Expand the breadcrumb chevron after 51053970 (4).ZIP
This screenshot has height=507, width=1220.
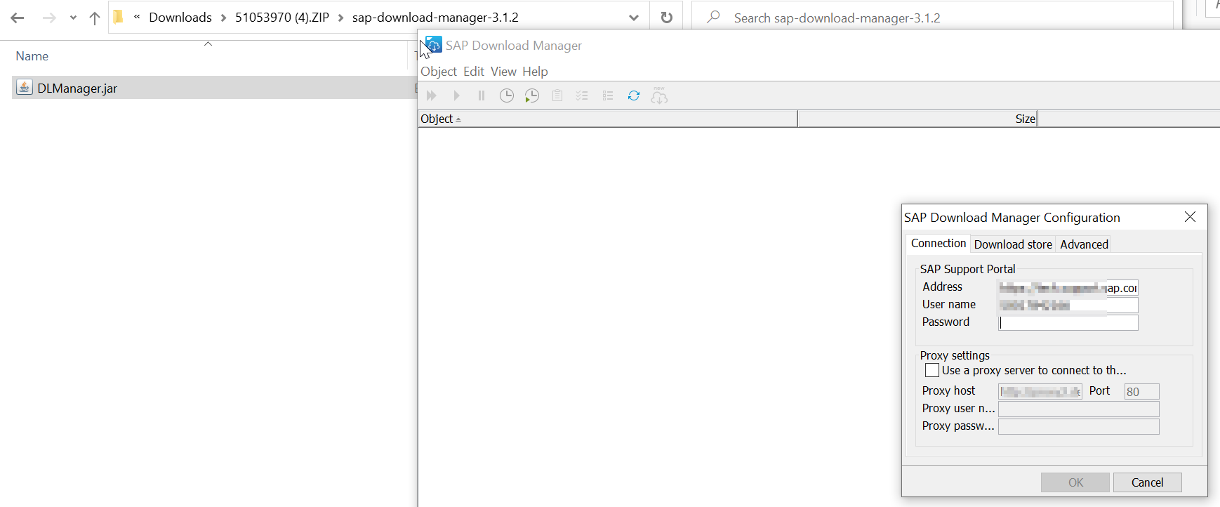(x=341, y=18)
